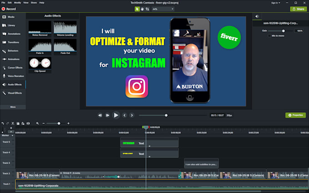Click the Paste icon in timeline toolbar
This screenshot has height=193, width=309.
[23, 123]
